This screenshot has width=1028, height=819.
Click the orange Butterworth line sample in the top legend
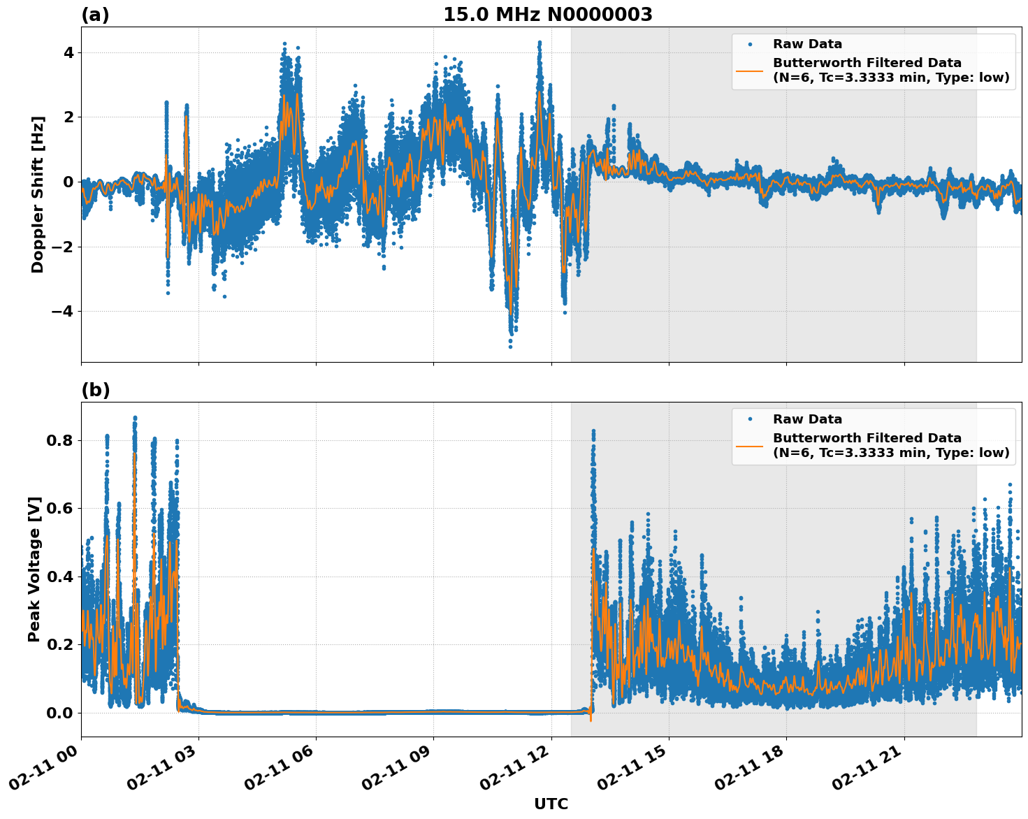pos(749,71)
